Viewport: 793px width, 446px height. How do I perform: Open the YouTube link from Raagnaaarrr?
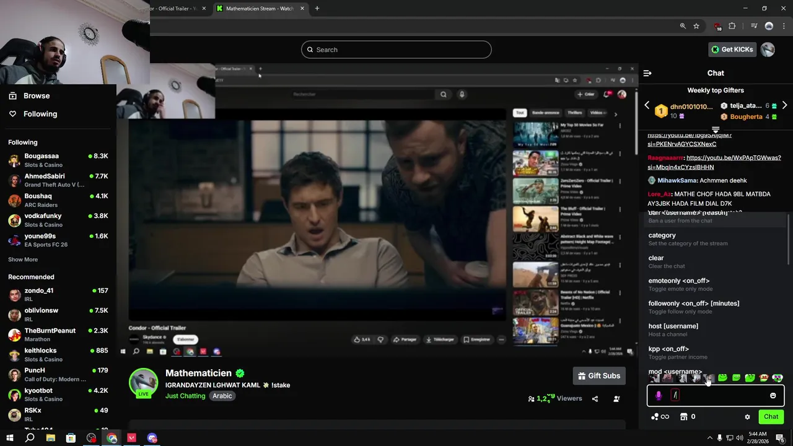click(714, 162)
